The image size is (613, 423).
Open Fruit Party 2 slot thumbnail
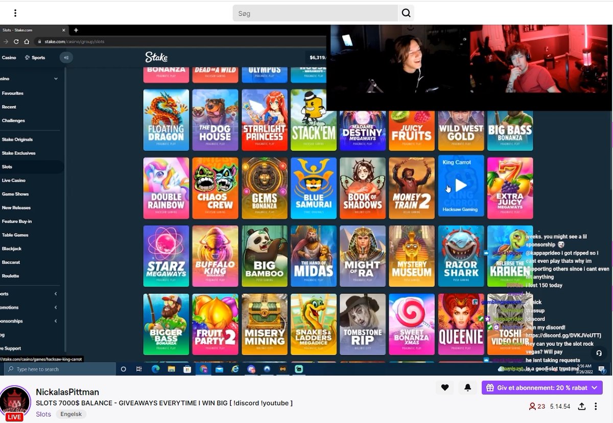[x=215, y=324]
